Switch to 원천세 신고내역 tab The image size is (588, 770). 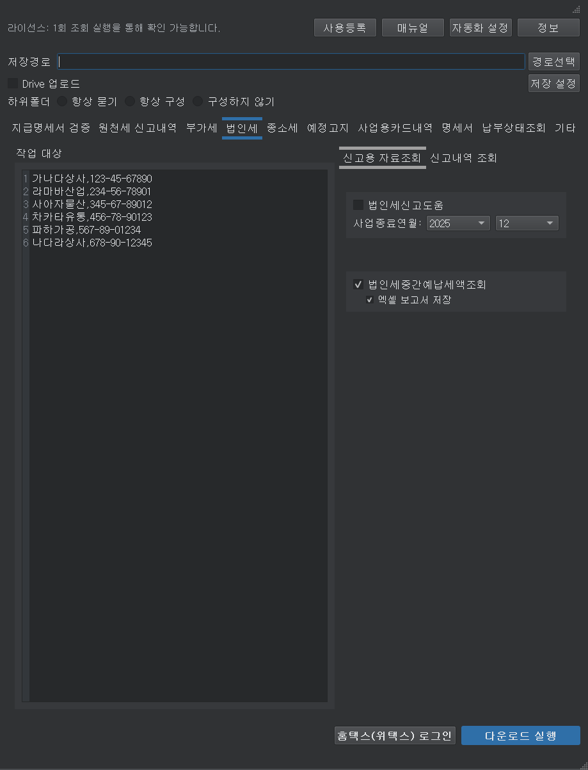(x=138, y=128)
